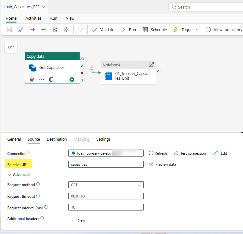243x234 pixels.
Task: Expand the Request method dropdown
Action: point(106,185)
